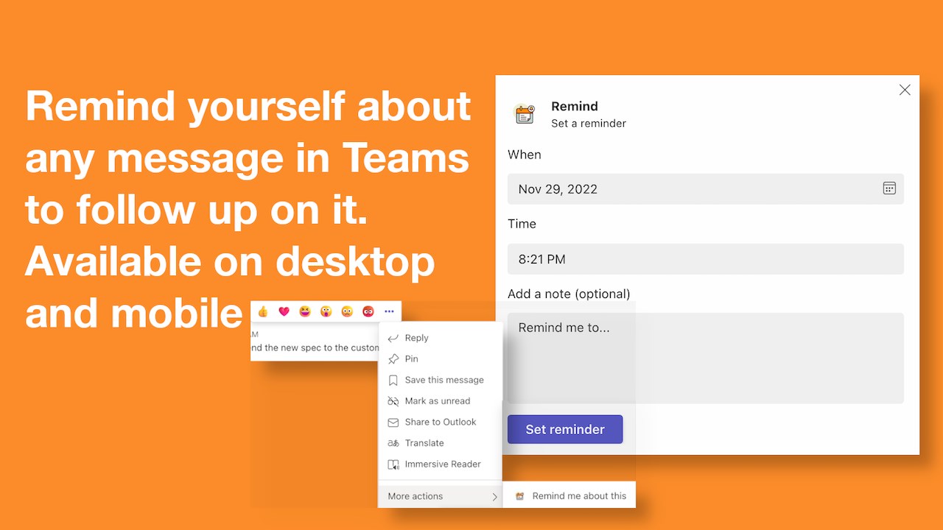Close the Remind dialog
943x530 pixels.
click(905, 90)
